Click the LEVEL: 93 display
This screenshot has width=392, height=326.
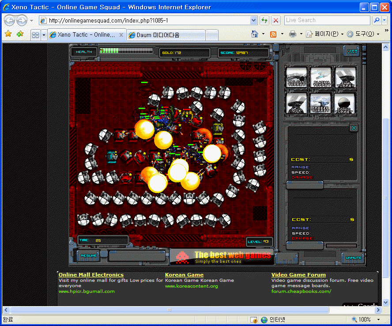258,242
